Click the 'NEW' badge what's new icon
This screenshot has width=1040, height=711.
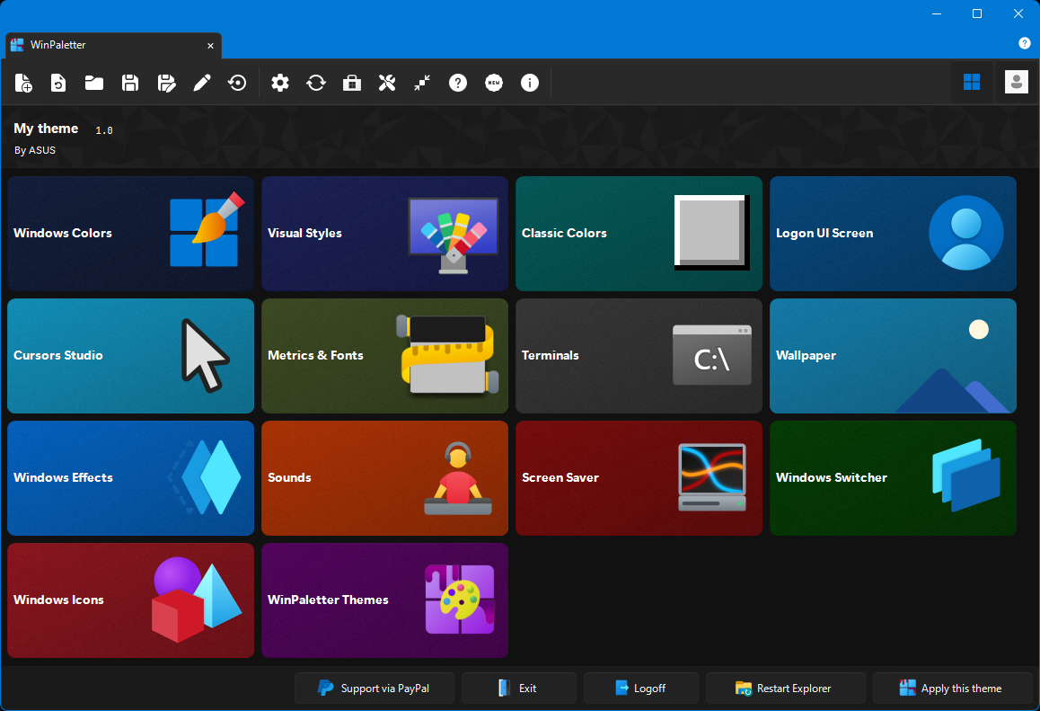494,84
